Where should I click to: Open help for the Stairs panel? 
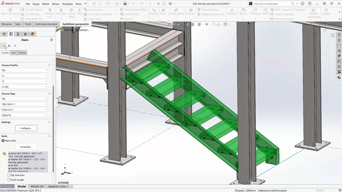point(51,40)
